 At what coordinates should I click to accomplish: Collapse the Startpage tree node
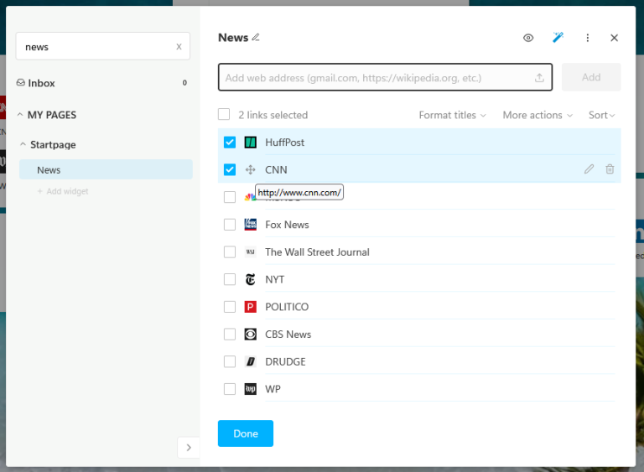(x=23, y=144)
